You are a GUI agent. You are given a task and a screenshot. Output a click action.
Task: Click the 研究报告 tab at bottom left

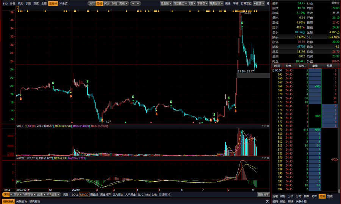pyautogui.click(x=34, y=201)
